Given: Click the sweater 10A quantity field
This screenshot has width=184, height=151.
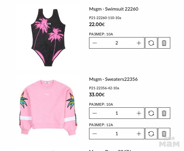Looking at the screenshot, I should [117, 113].
